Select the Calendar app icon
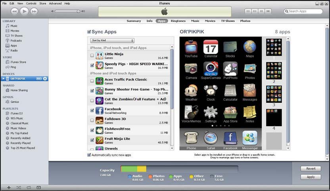 211,47
